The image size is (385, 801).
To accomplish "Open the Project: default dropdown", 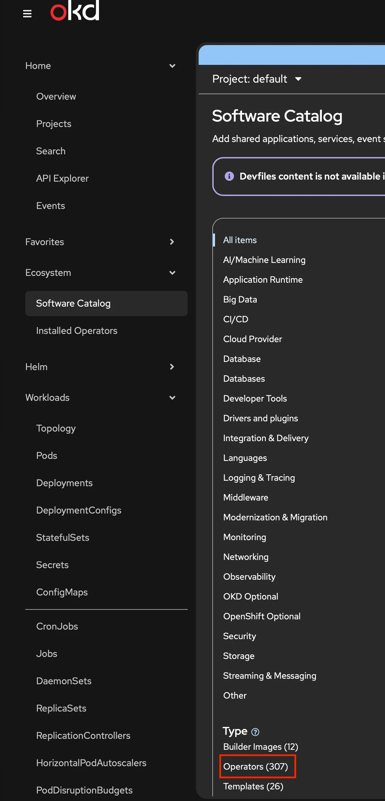I will tap(257, 79).
